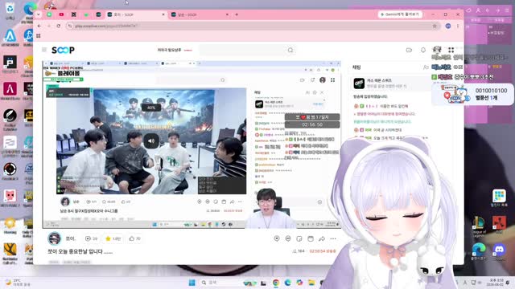This screenshot has height=289, width=515.
Task: Open the four-dot apps grid in SOOP header
Action: (x=451, y=50)
